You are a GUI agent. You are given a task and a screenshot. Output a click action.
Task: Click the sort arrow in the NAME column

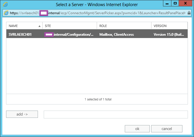pyautogui.click(x=39, y=26)
